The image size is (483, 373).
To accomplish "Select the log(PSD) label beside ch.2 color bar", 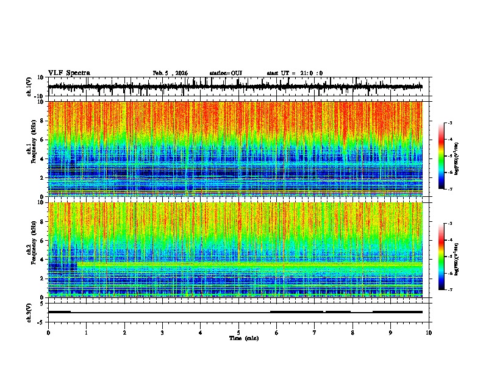I will click(x=456, y=260).
